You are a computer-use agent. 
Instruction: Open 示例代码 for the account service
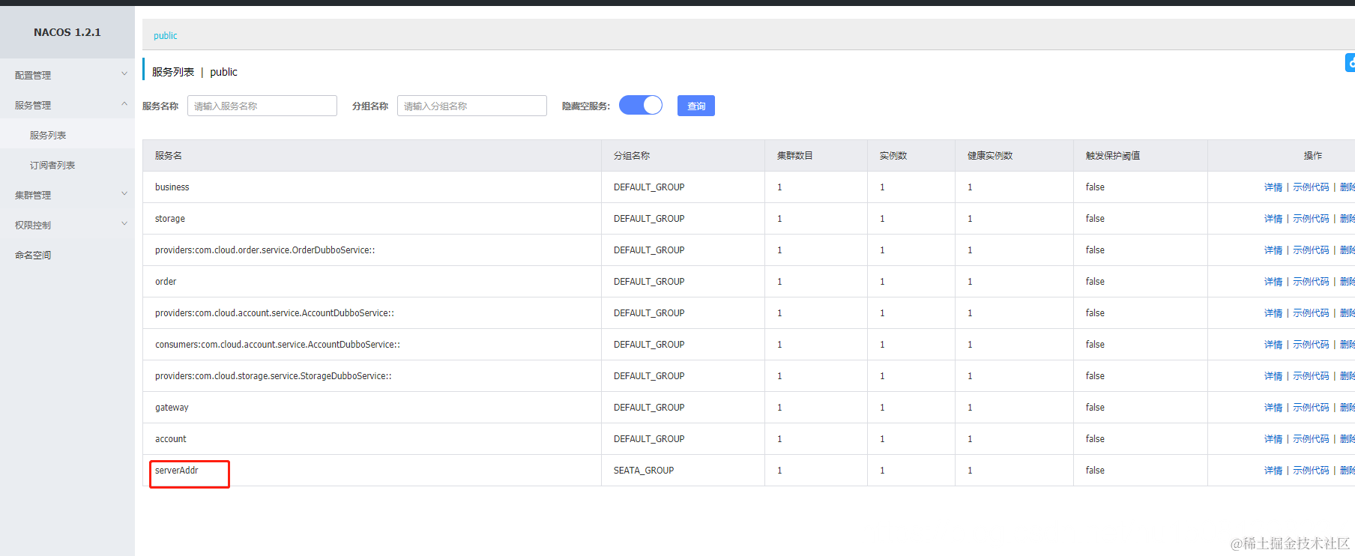1311,439
